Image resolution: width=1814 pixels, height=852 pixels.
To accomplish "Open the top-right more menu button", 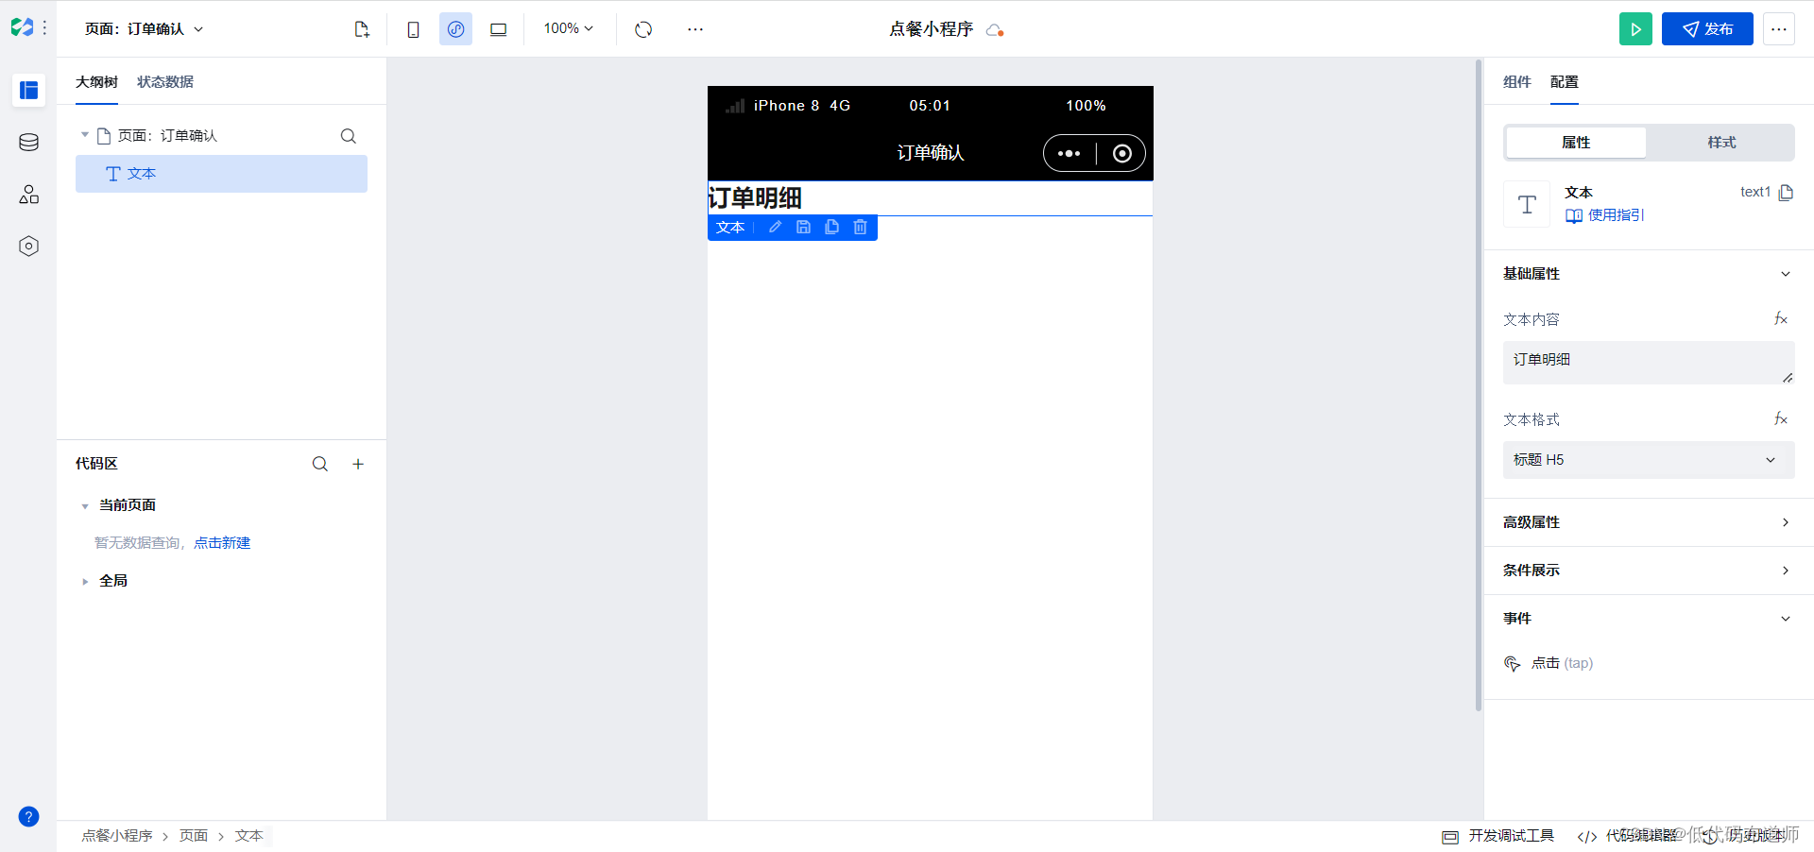I will pos(1779,29).
